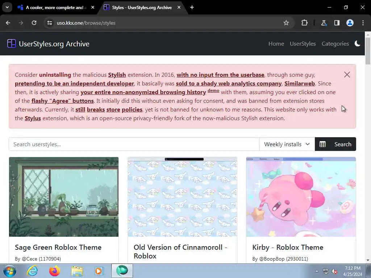Click author text 'By @BoopBop (2930011)'

(x=280, y=259)
